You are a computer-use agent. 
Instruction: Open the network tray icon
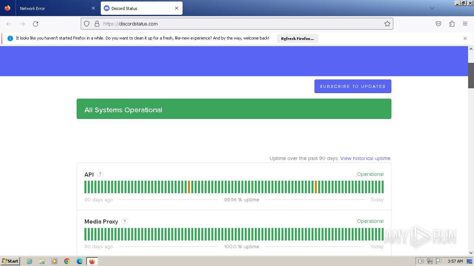[x=430, y=261]
